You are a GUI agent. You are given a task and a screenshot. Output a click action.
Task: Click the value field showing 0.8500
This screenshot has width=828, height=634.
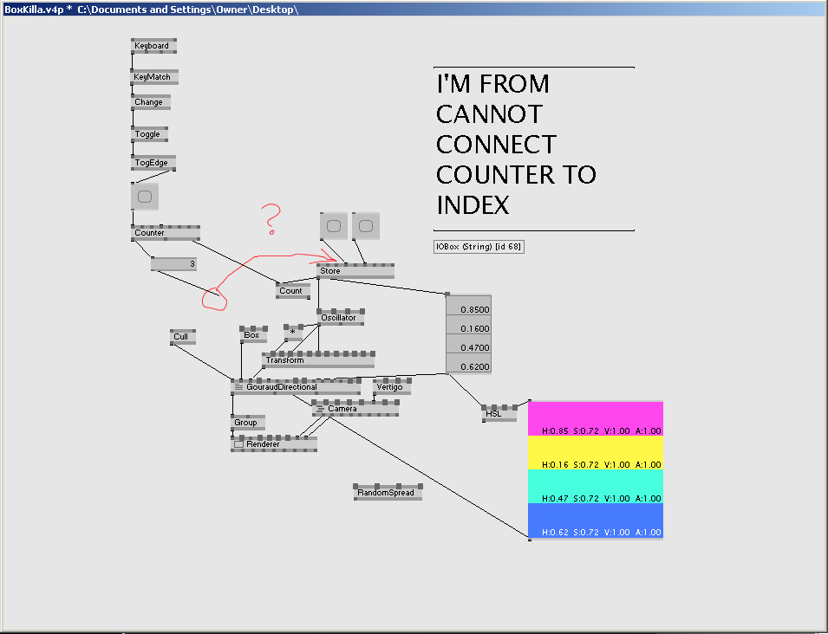tap(468, 306)
